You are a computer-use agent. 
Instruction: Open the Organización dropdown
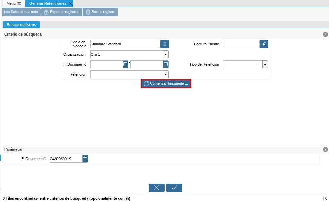pos(166,54)
